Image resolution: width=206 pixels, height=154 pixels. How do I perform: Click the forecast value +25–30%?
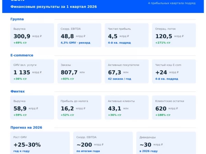coord(27,145)
